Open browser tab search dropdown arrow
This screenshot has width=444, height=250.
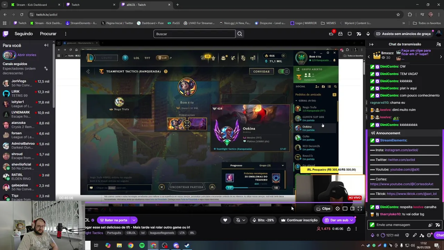5,5
